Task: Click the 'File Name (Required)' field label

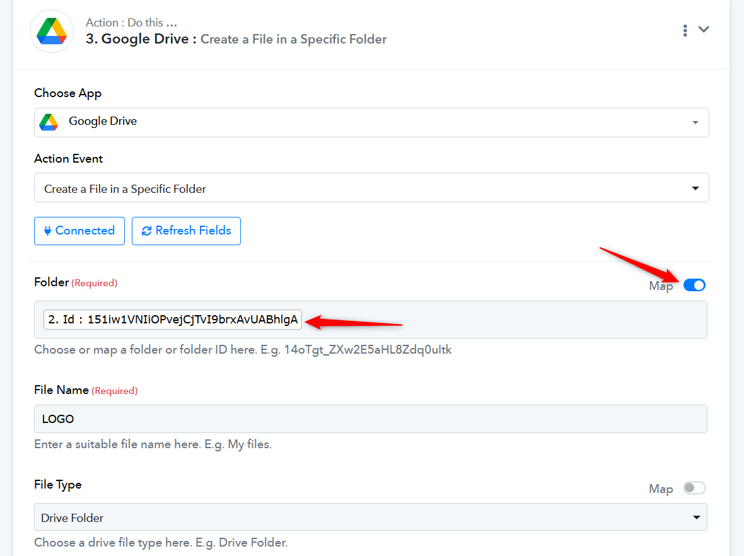Action: [x=86, y=390]
